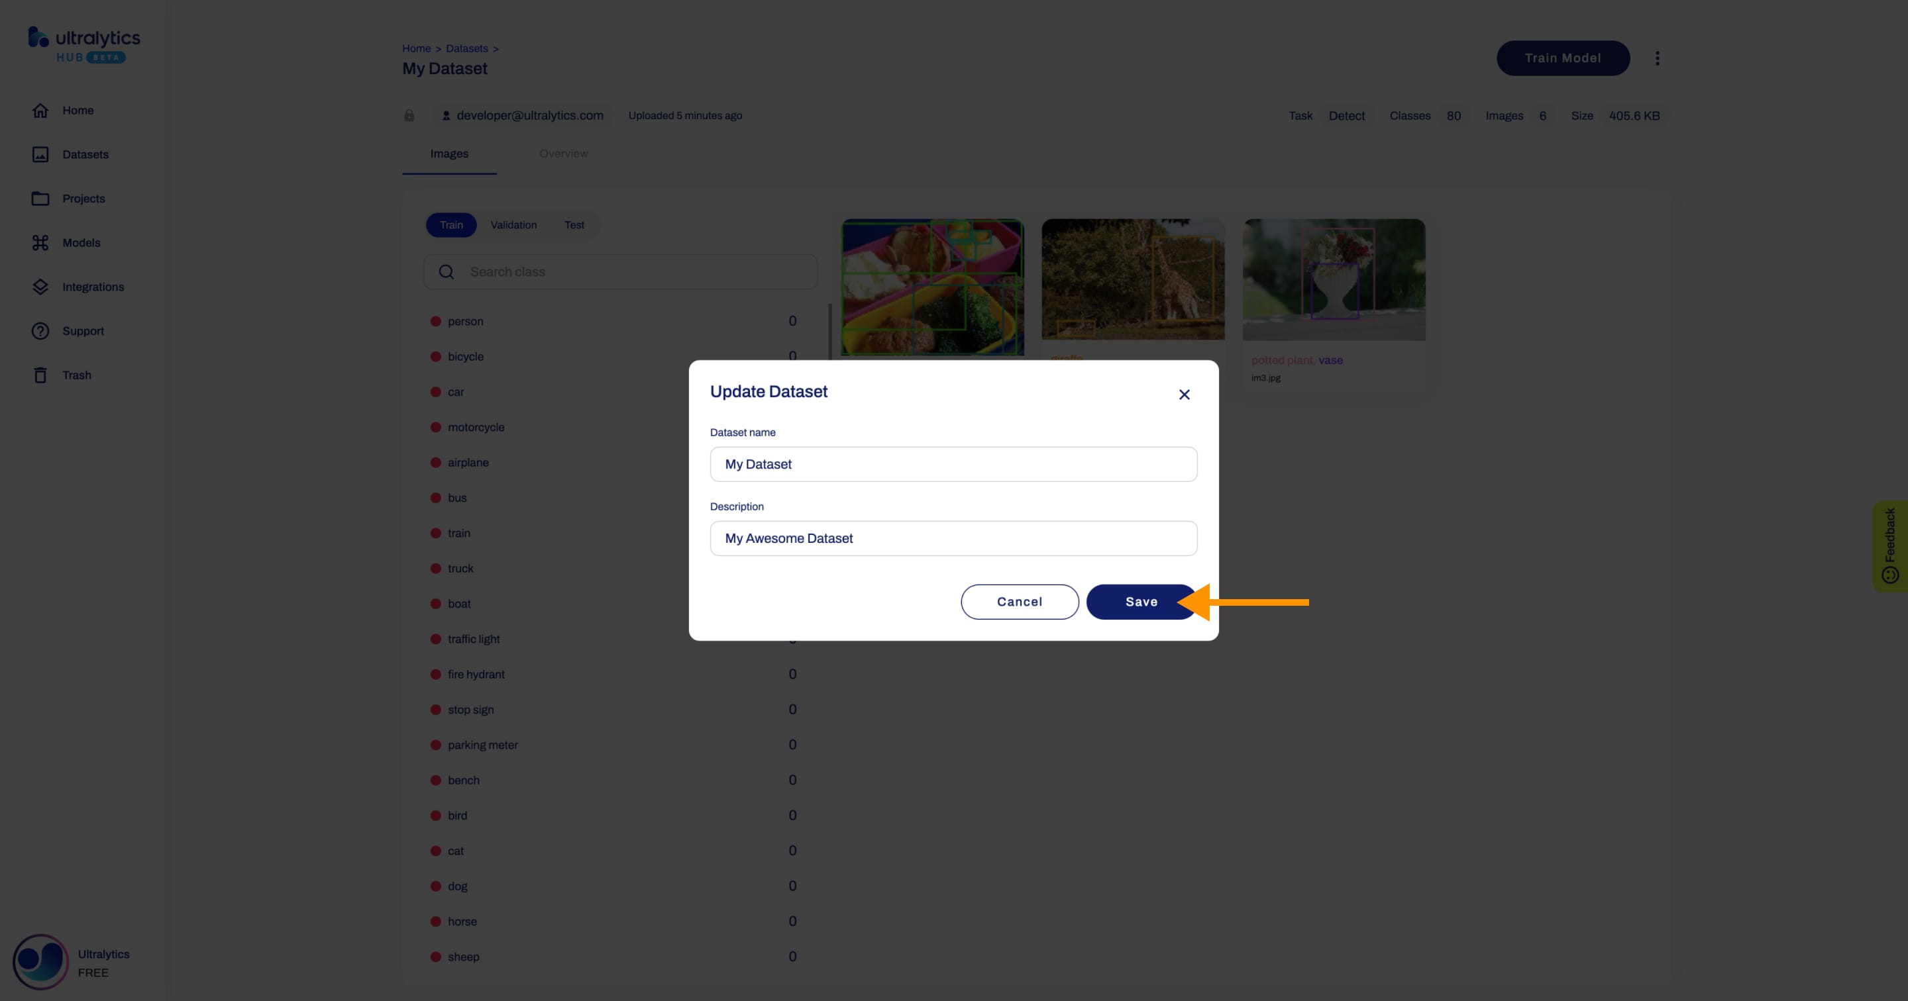
Task: Click the three-dot overflow menu icon
Action: click(x=1658, y=58)
